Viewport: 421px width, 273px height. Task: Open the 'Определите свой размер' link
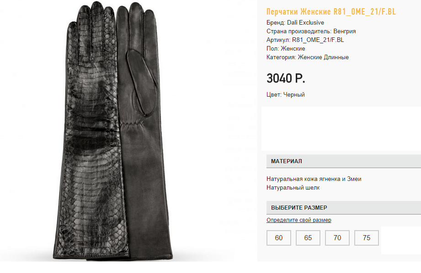pyautogui.click(x=299, y=220)
